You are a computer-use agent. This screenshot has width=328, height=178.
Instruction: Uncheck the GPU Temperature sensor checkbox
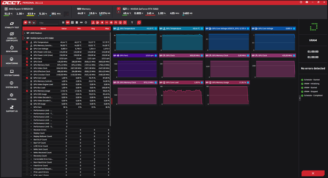point(27,42)
